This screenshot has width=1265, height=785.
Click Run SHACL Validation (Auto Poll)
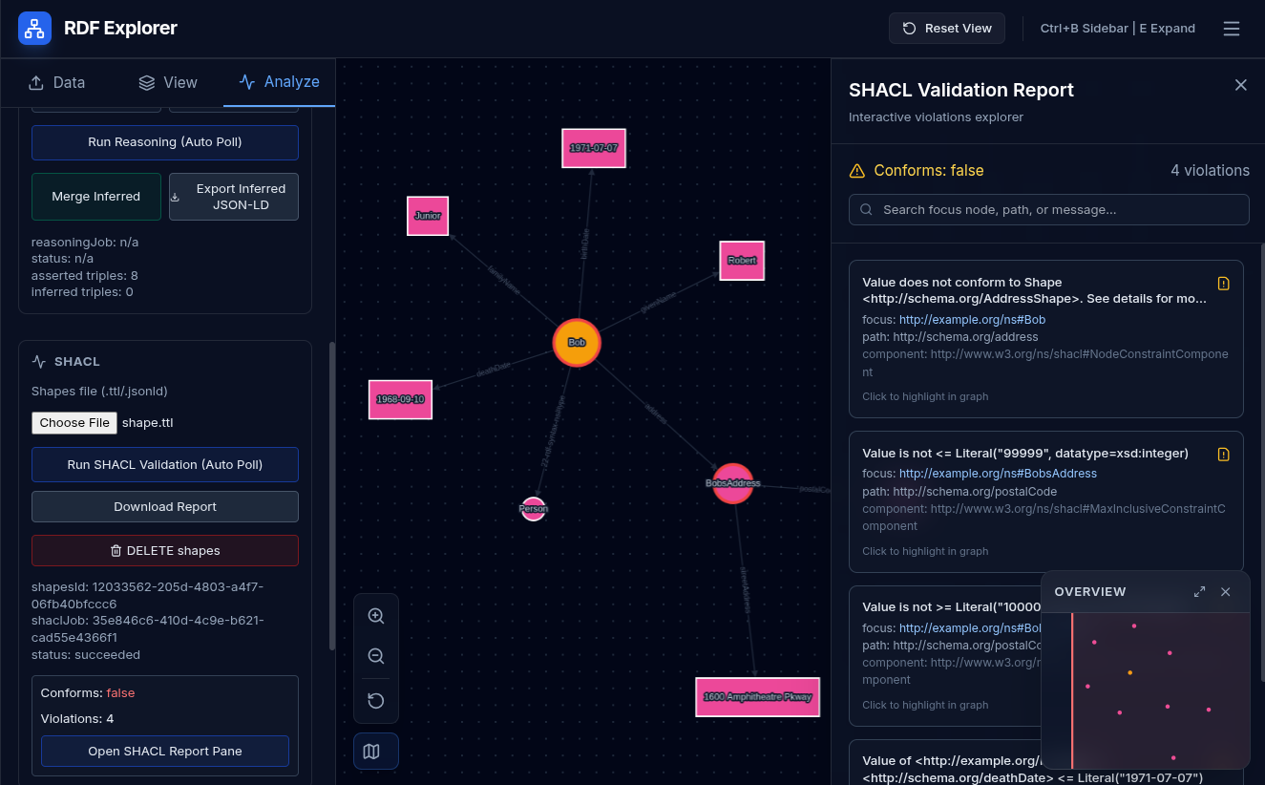tap(164, 465)
